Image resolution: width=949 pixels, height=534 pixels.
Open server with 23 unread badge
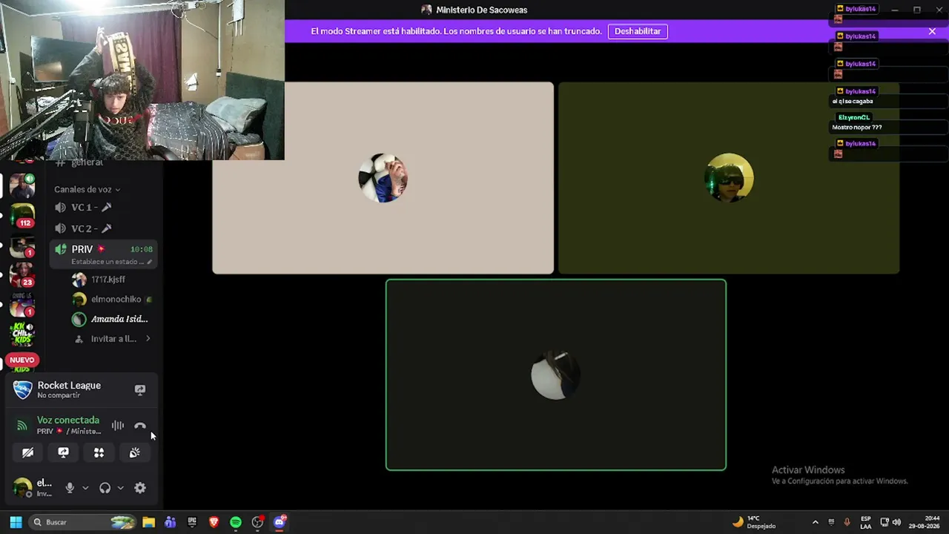coord(22,274)
